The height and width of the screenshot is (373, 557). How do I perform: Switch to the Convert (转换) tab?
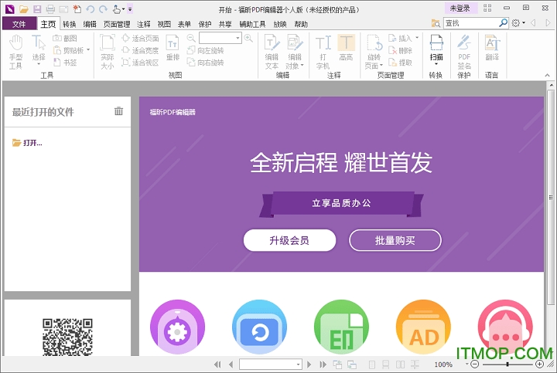click(70, 24)
